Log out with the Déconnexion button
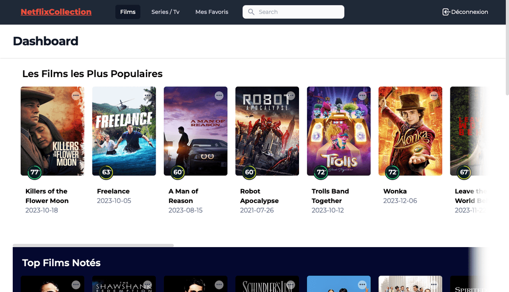Image resolution: width=509 pixels, height=292 pixels. click(x=465, y=12)
